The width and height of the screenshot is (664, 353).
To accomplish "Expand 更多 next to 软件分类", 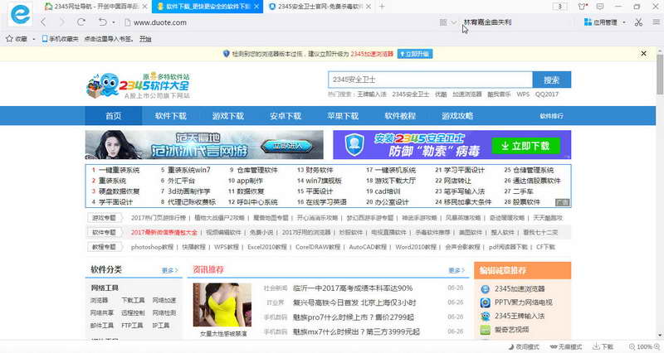I will click(x=170, y=270).
